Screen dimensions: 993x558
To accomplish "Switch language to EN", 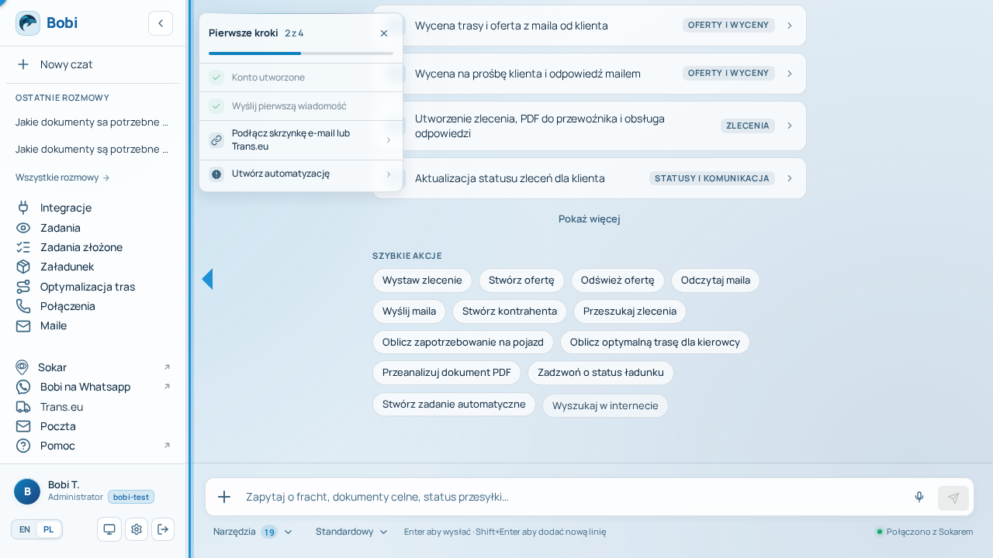I will click(25, 529).
